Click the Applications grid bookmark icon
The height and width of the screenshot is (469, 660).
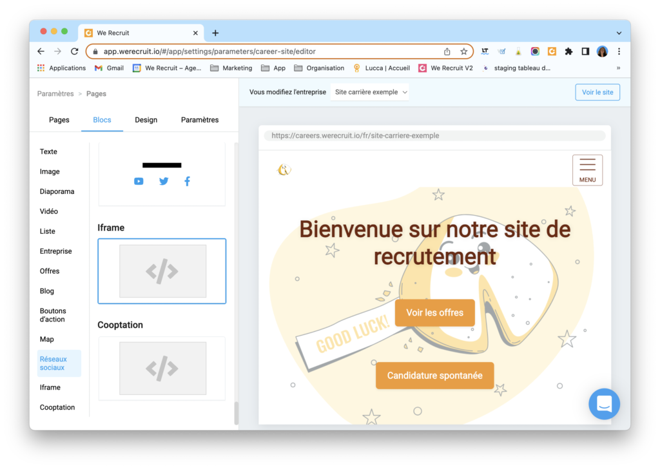[x=41, y=68]
